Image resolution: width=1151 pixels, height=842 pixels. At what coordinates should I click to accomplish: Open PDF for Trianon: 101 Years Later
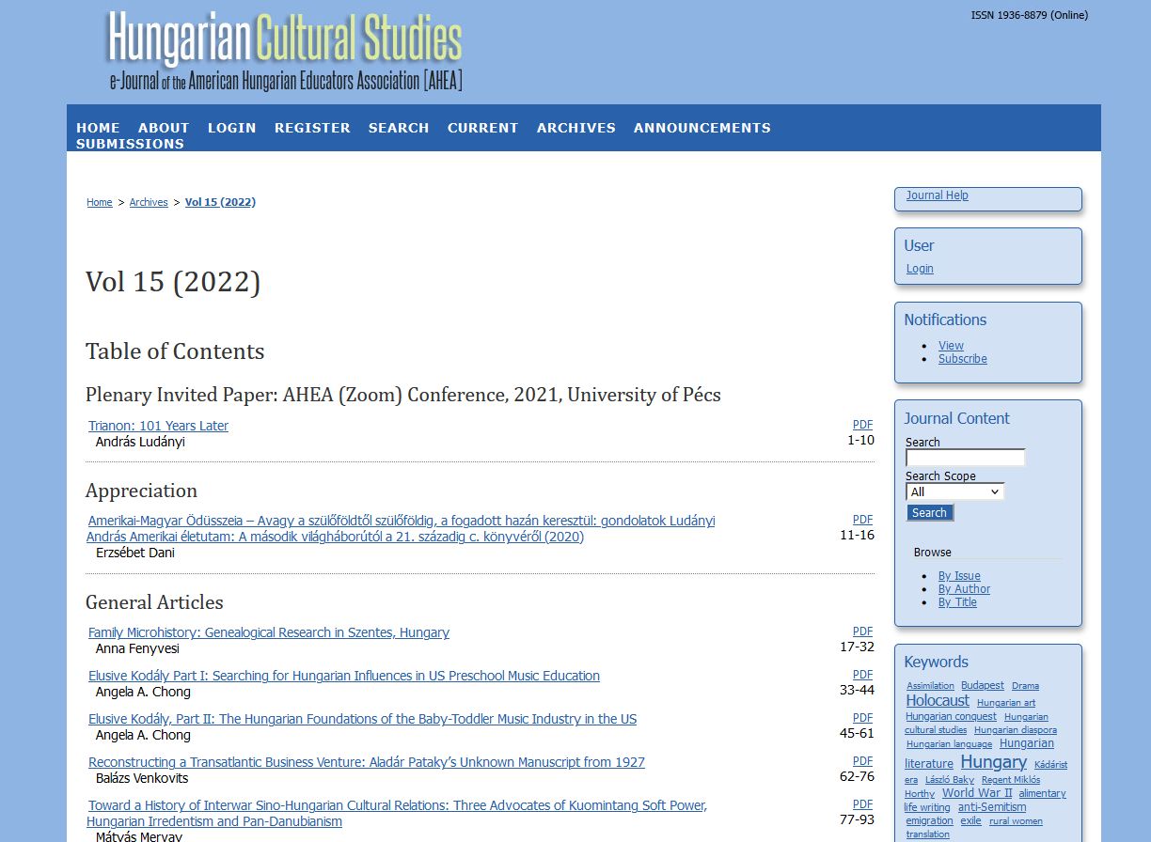click(x=863, y=425)
